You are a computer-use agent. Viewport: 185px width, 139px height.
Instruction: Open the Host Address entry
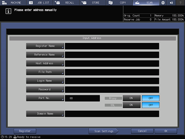tap(45, 63)
